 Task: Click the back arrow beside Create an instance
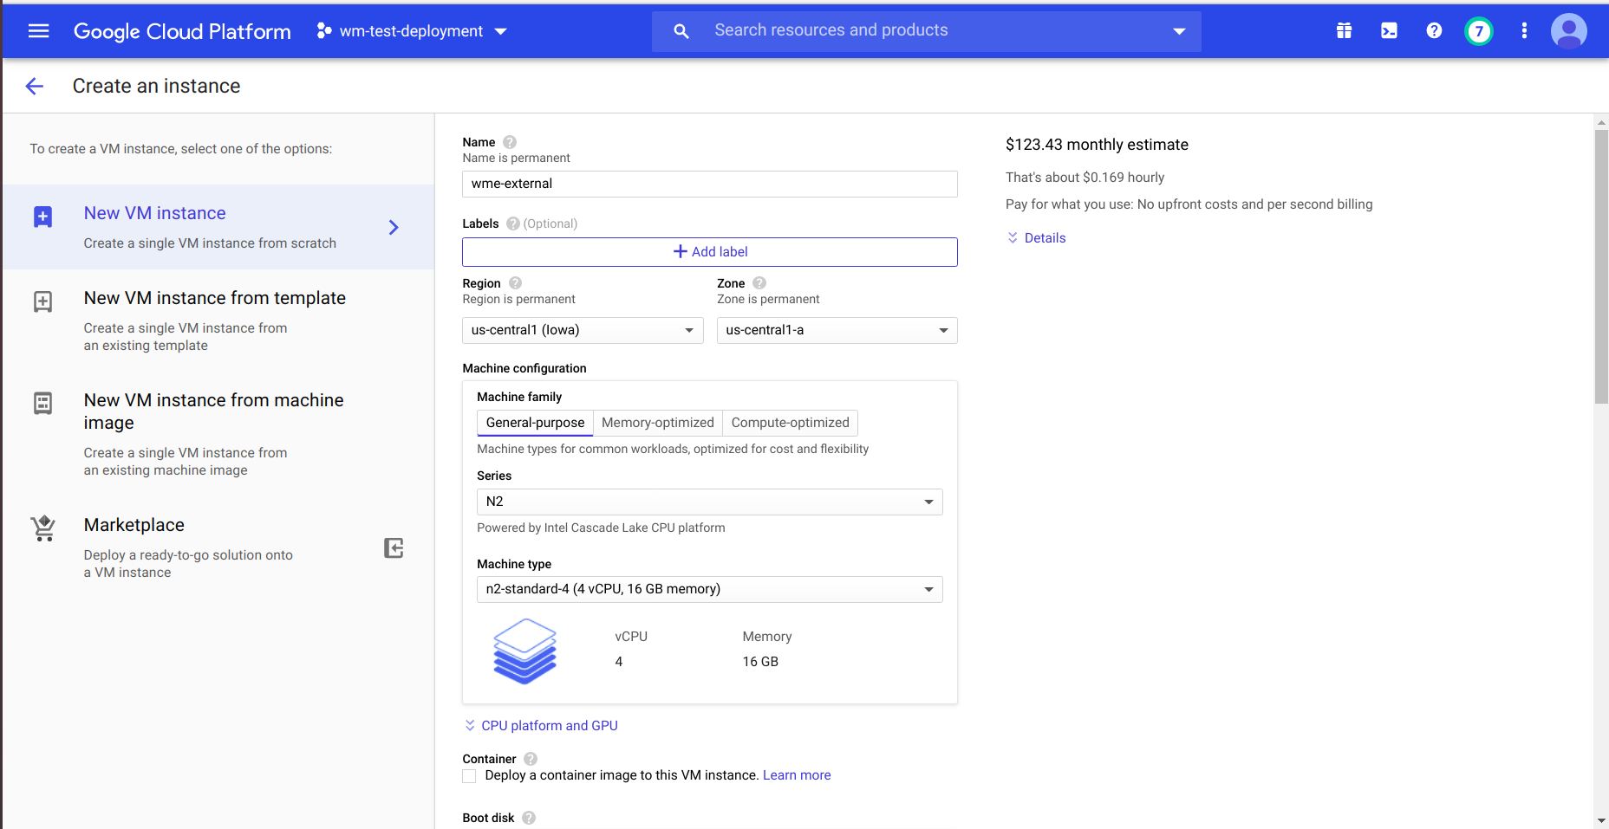[35, 86]
